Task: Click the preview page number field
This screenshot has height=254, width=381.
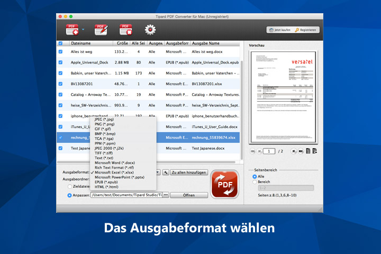Action: pyautogui.click(x=269, y=151)
